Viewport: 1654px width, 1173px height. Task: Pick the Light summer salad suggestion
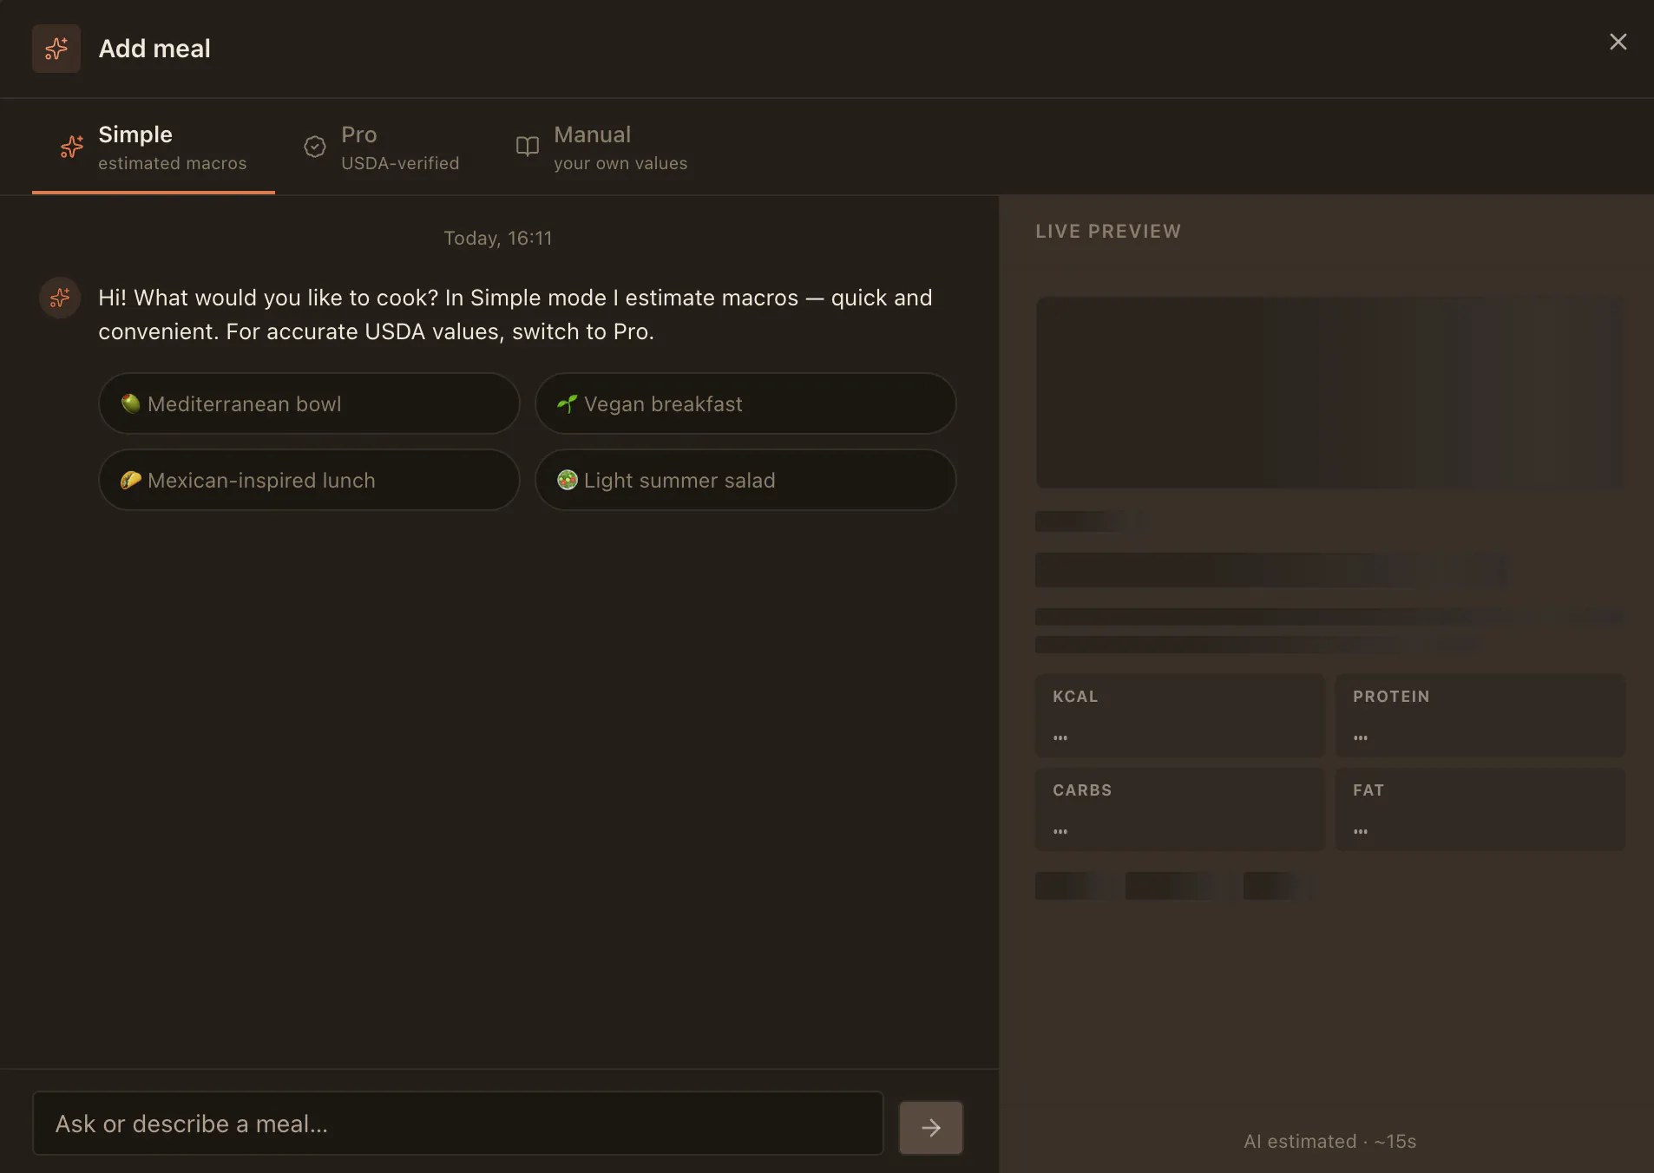click(745, 480)
